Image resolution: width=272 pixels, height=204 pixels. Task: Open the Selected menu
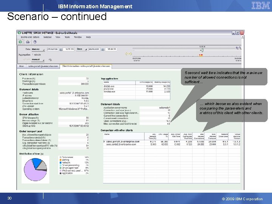tap(47, 37)
